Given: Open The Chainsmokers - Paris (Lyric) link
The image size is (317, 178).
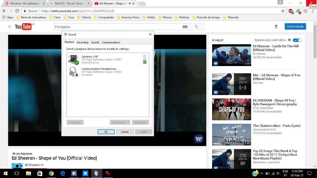Looking at the screenshot, I should 277,126.
